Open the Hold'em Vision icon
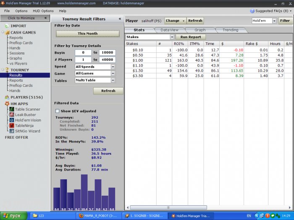The height and width of the screenshot is (220, 294). 12,120
